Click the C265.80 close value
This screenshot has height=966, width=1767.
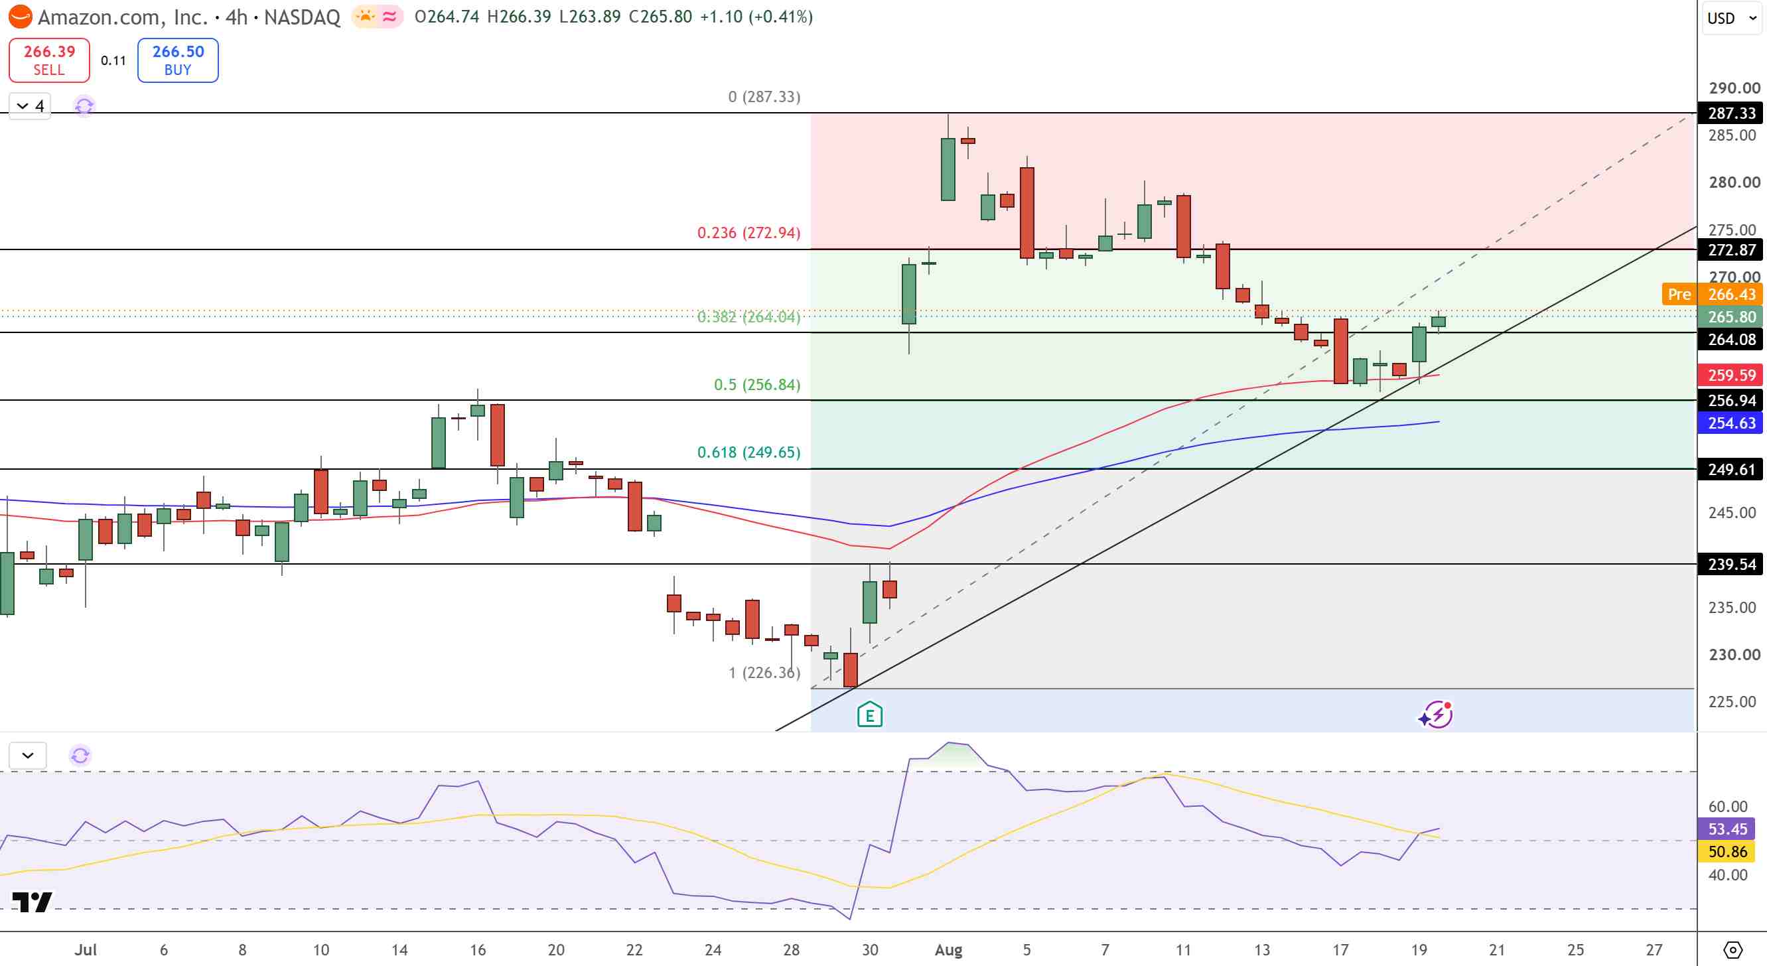(x=661, y=17)
